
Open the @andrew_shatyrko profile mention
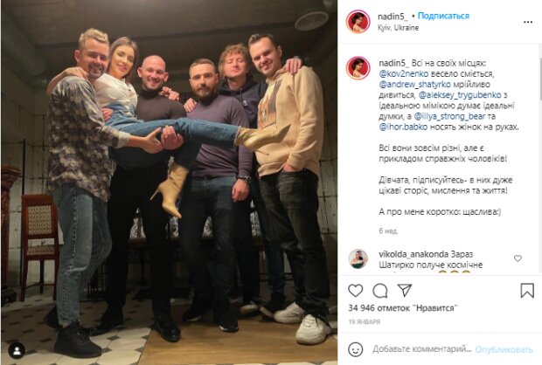[x=414, y=84]
